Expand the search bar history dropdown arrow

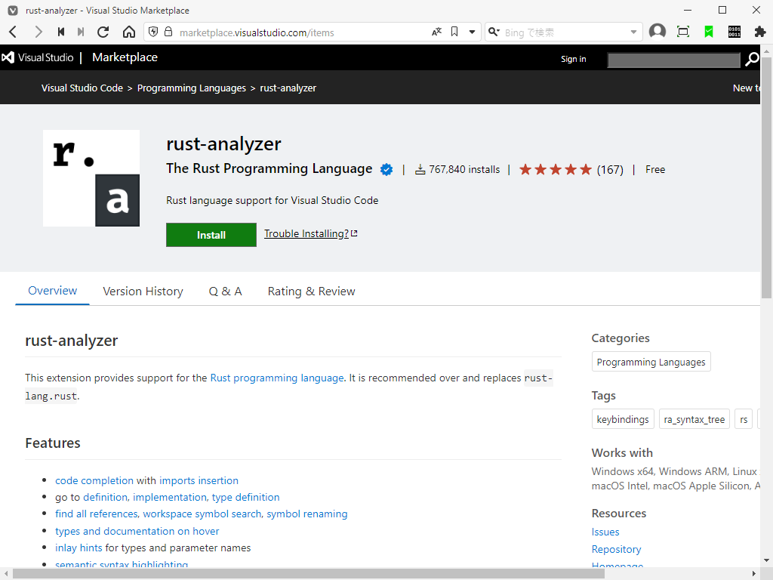[x=633, y=32]
